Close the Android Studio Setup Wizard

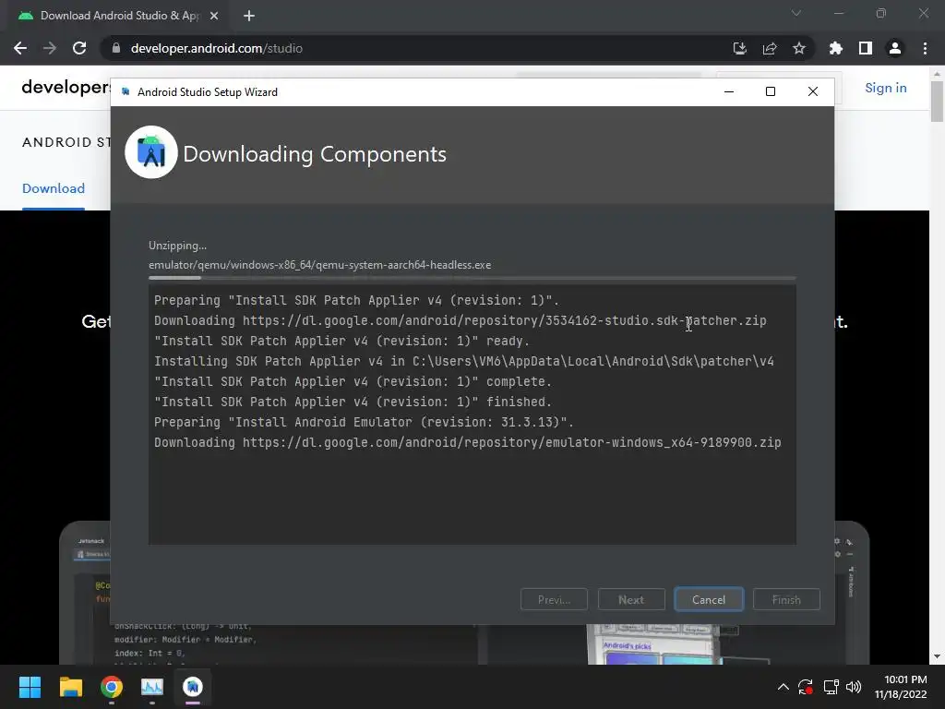pos(812,91)
